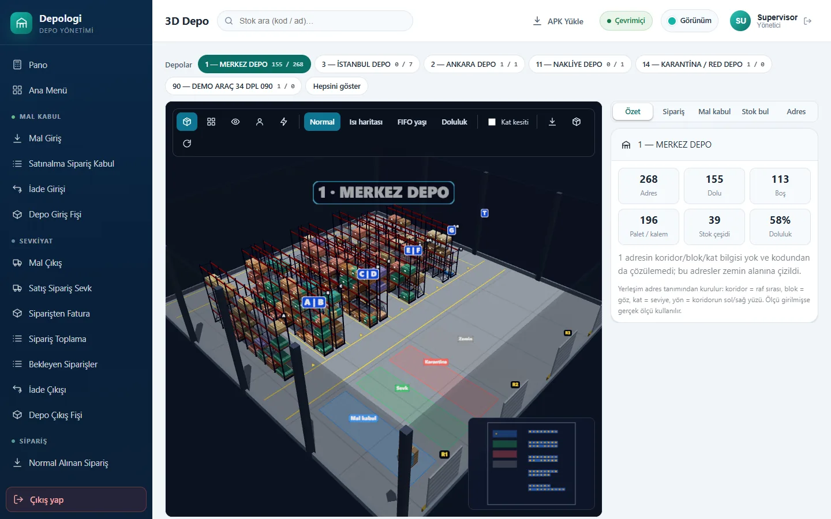Select the 3D cube view icon
Image resolution: width=831 pixels, height=519 pixels.
point(187,122)
